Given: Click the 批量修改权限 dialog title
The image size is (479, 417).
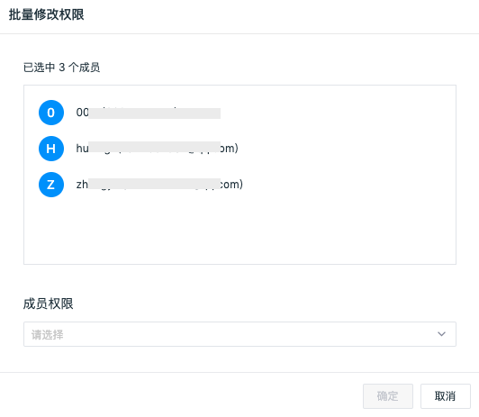Looking at the screenshot, I should pyautogui.click(x=47, y=14).
